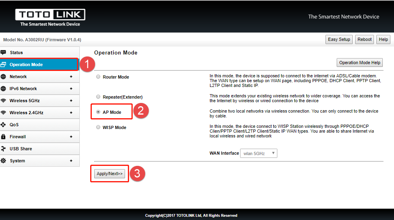Click the Apply/Next>> button

(x=109, y=174)
